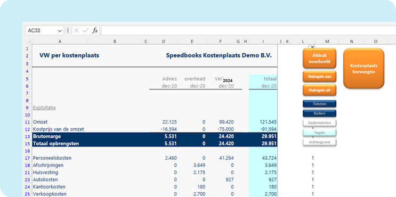Click Autokosten value 927 in column F
Viewport: 396px width, 197px height.
[x=230, y=180]
